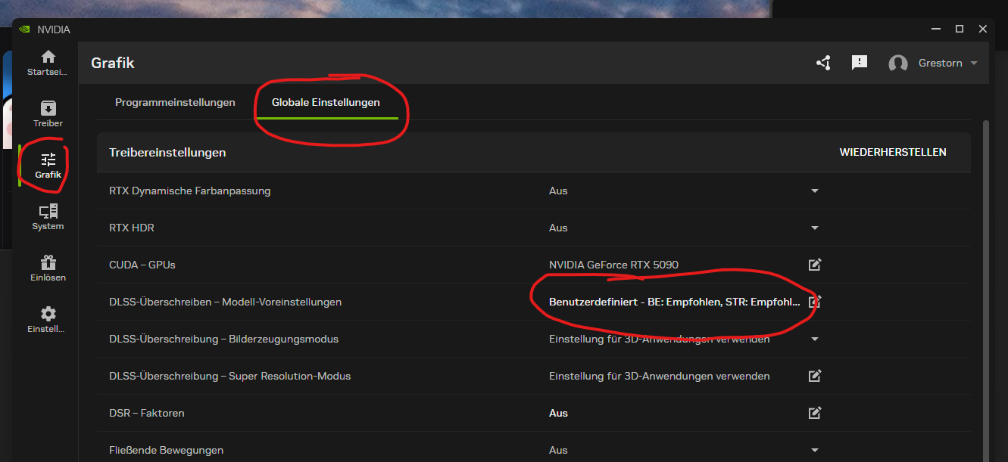1008x462 pixels.
Task: Click the Grestorn username
Action: (x=941, y=63)
